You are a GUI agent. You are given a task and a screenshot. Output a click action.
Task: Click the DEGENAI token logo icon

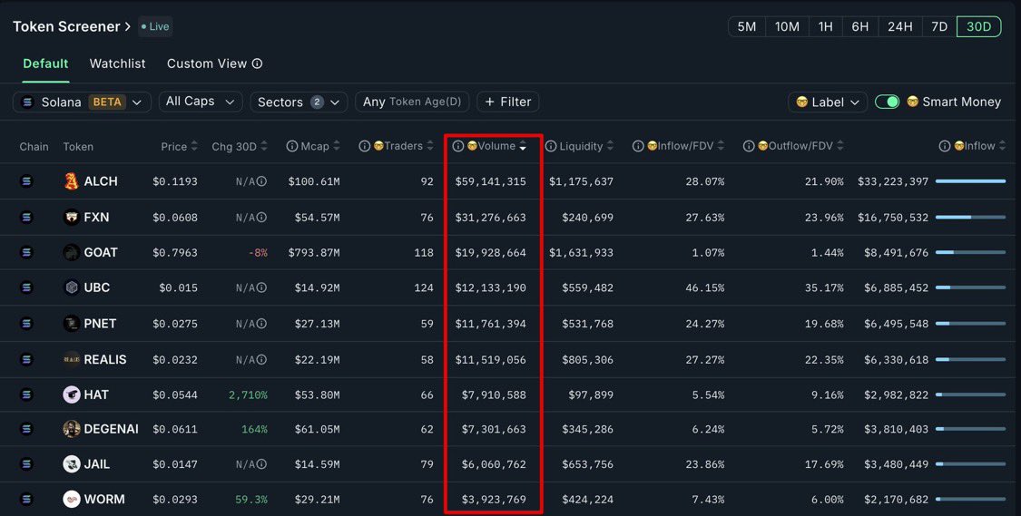72,429
